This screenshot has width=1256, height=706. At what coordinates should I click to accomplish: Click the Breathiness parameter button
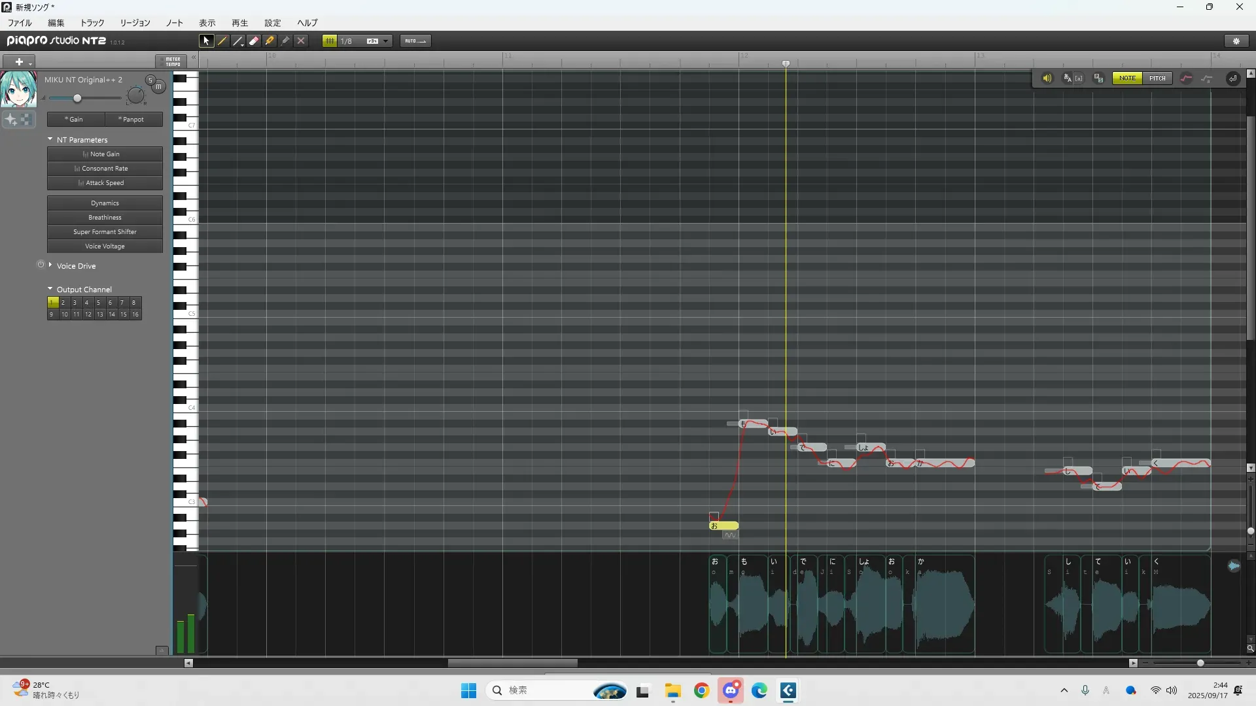(105, 218)
